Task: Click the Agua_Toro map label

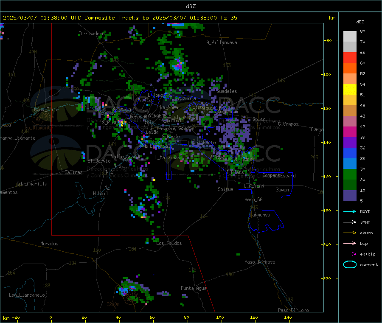Action: (45, 110)
